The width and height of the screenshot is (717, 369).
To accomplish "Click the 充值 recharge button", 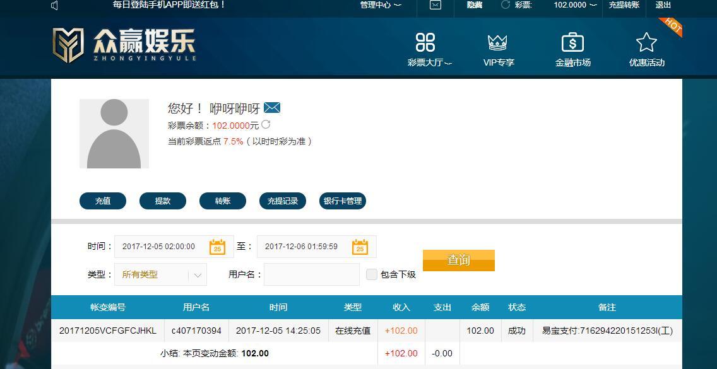I will point(103,201).
